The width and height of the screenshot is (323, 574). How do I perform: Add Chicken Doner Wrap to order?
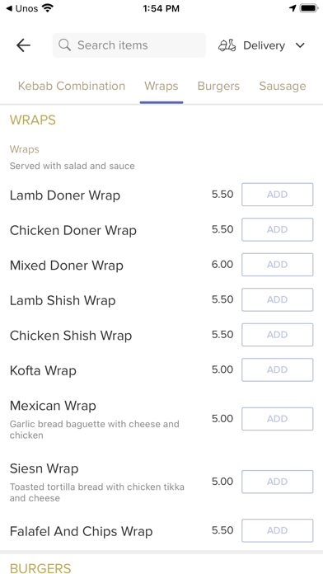point(278,229)
